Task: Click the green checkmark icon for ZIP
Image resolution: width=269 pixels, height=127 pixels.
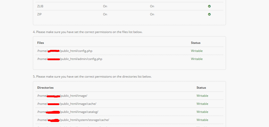Action: (x=209, y=14)
